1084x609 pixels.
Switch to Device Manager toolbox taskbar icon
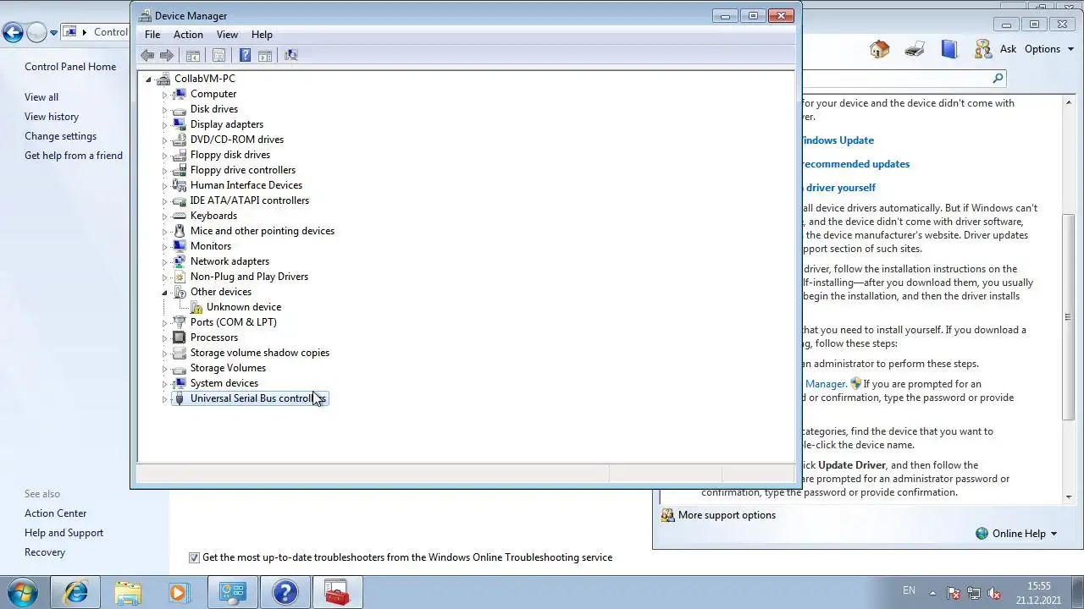[338, 592]
